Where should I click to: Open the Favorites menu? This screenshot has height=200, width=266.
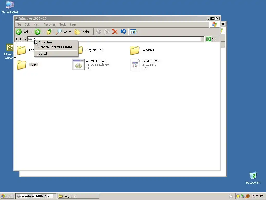tap(50, 24)
